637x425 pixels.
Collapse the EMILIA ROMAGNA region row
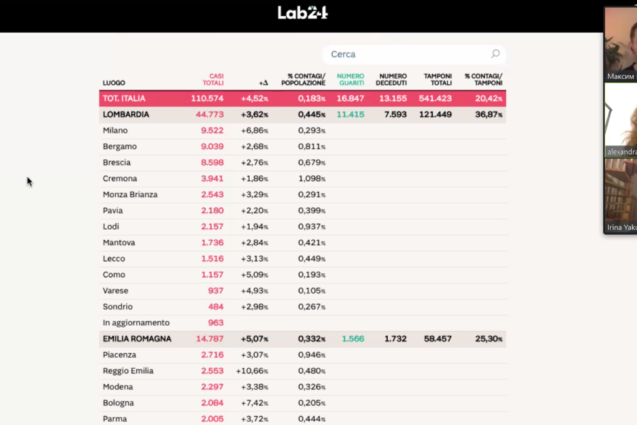[303, 339]
